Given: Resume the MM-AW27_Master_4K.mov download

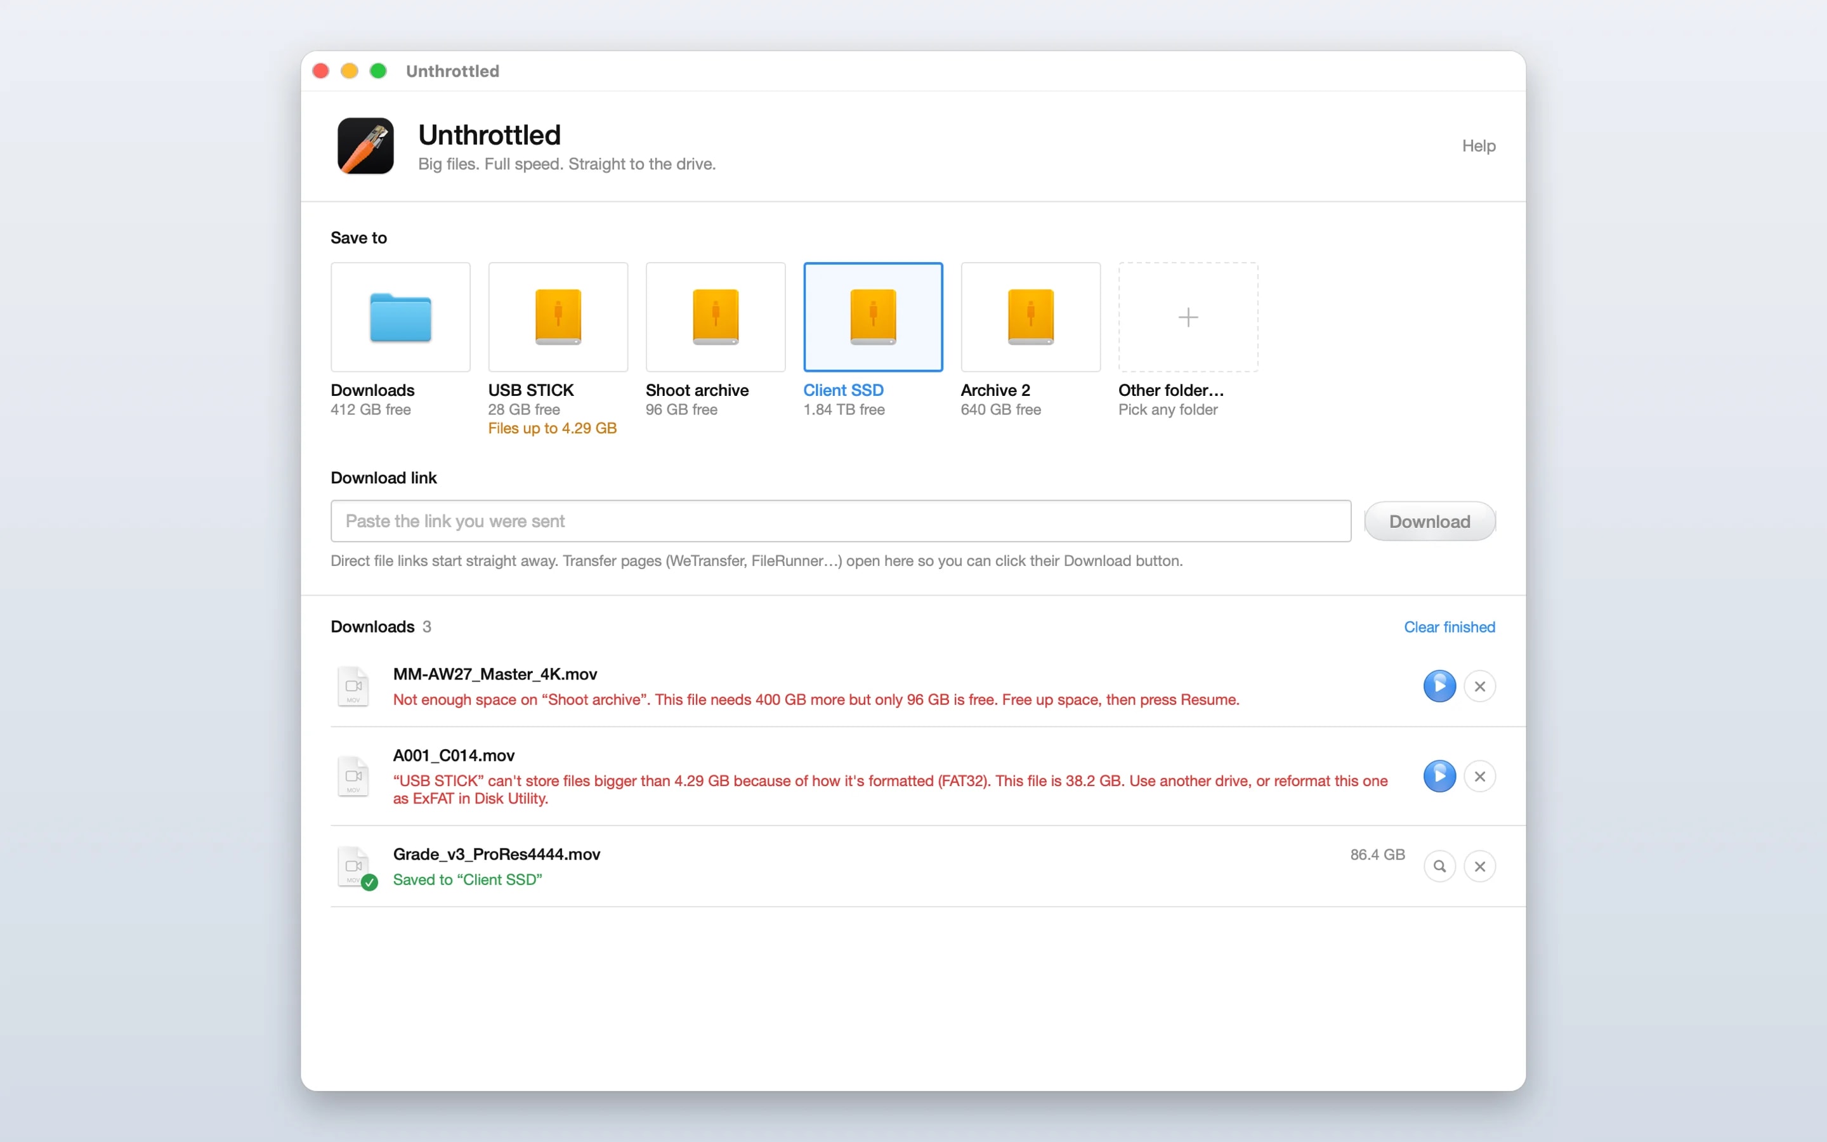Looking at the screenshot, I should (1439, 686).
